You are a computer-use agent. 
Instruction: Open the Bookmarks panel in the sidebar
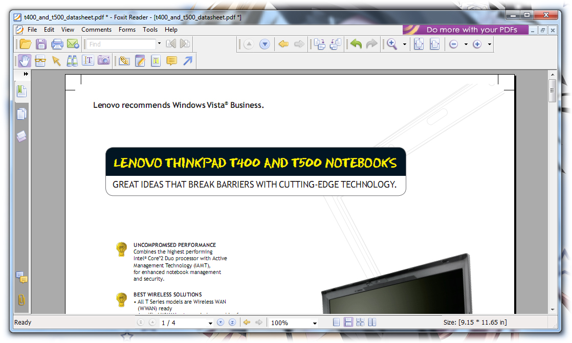click(x=22, y=91)
